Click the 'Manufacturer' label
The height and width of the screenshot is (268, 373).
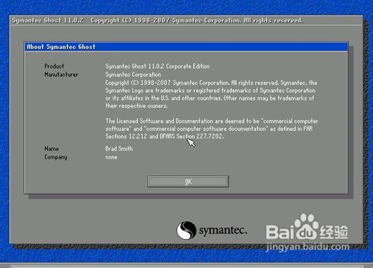pos(61,74)
